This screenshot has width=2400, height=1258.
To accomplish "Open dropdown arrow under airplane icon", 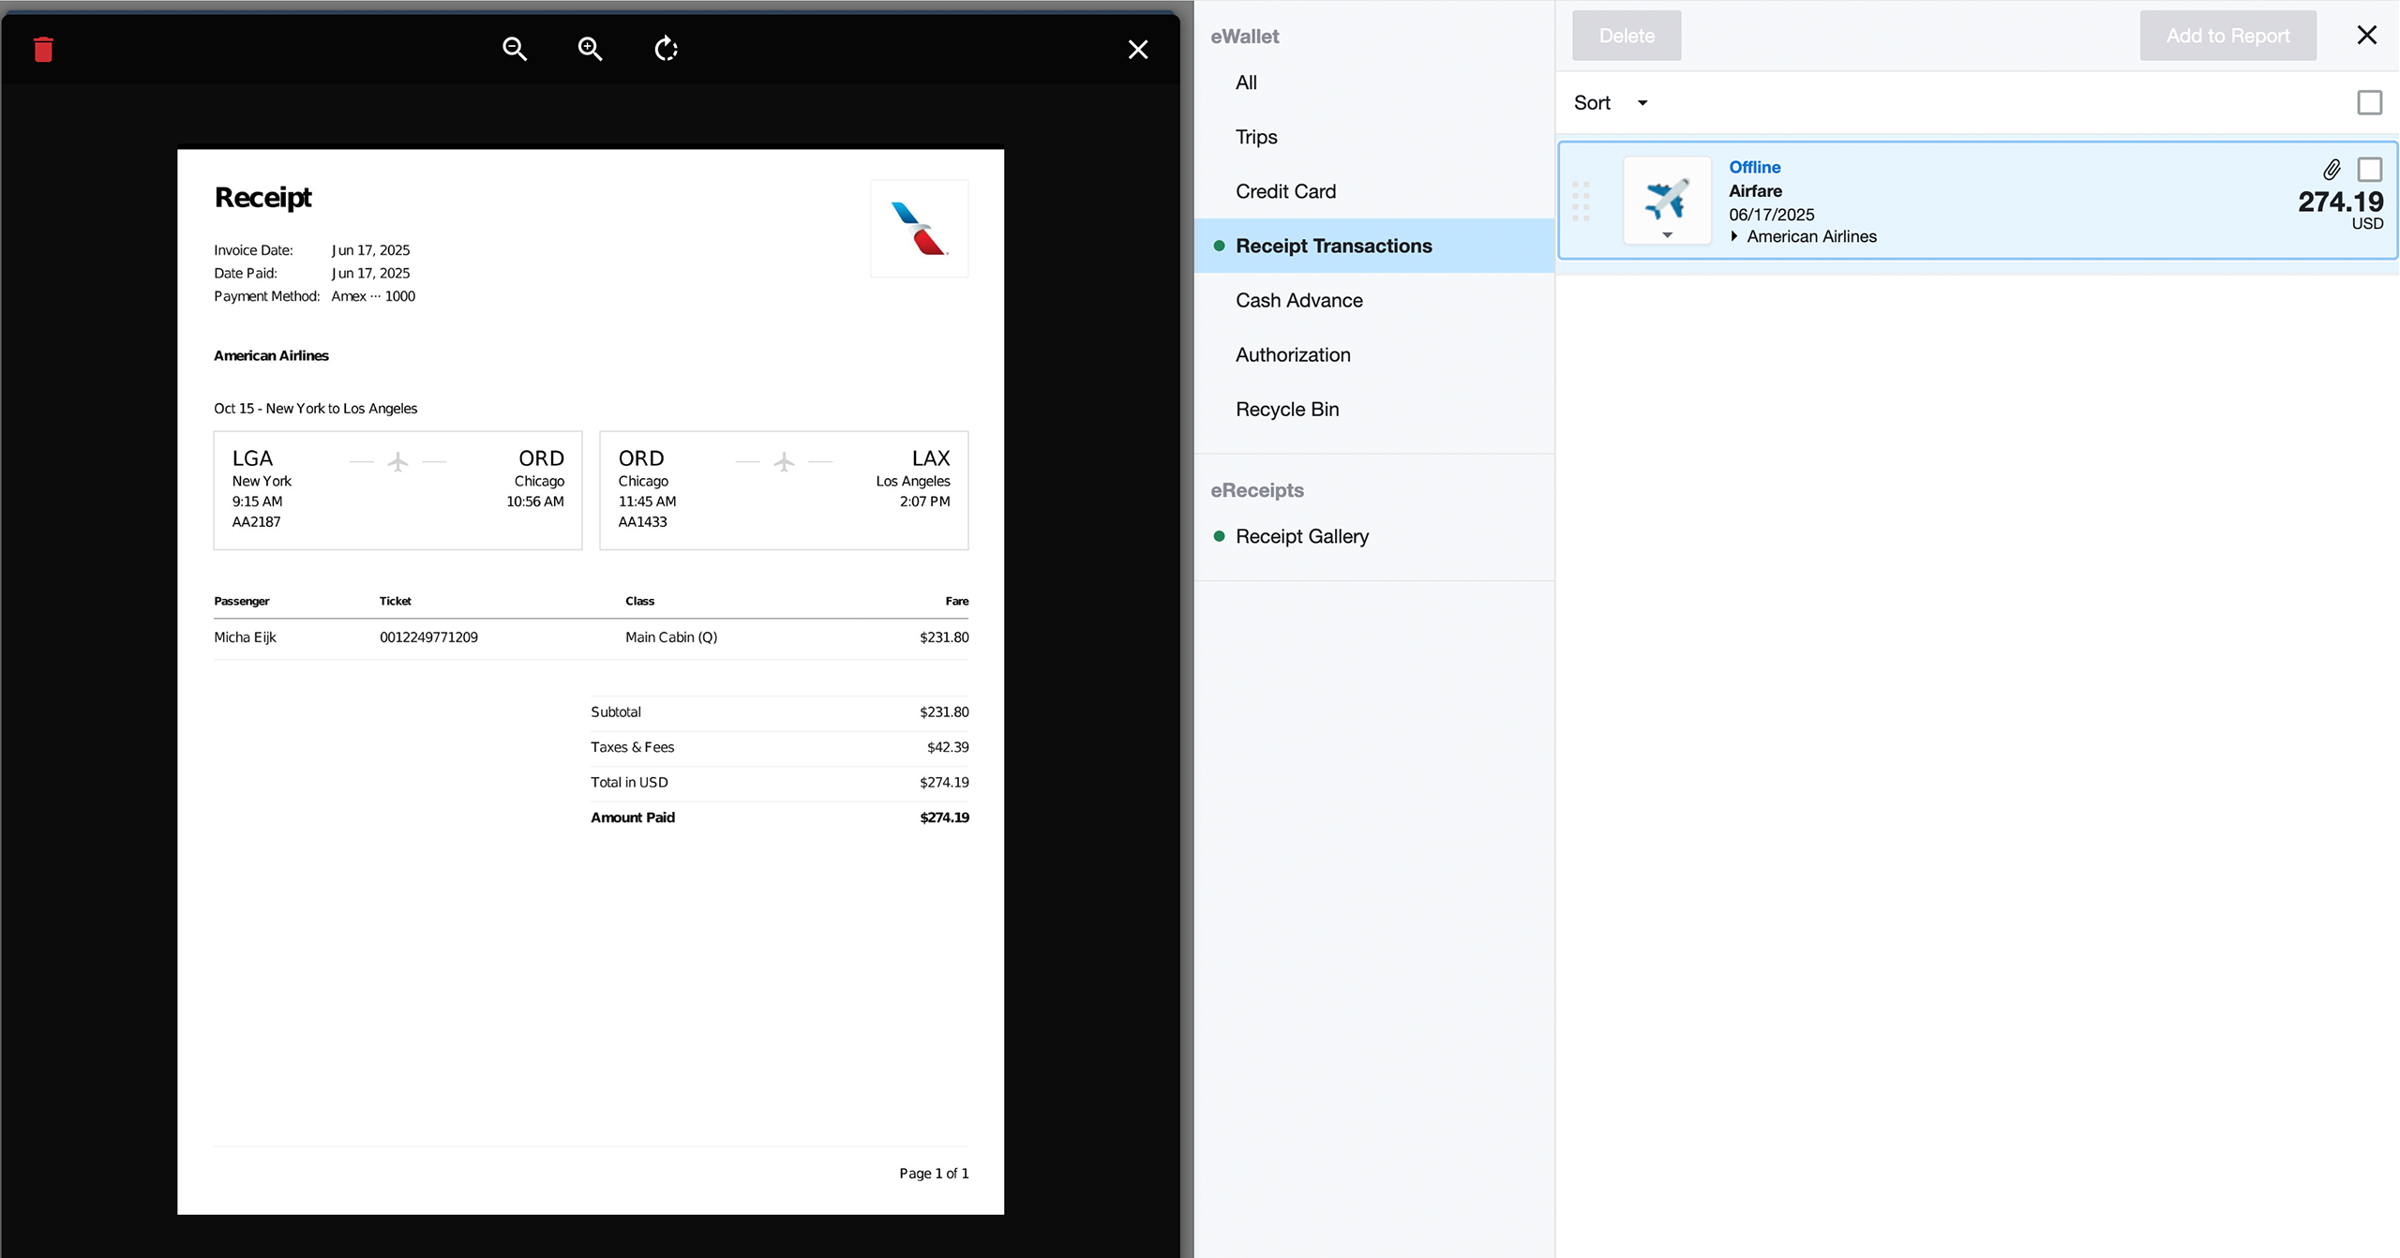I will point(1667,235).
